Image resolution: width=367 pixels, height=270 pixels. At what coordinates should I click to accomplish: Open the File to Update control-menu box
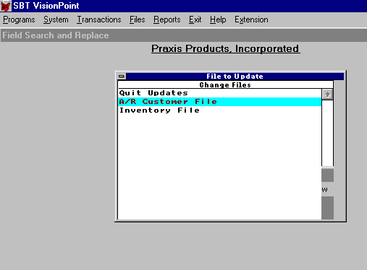point(122,77)
